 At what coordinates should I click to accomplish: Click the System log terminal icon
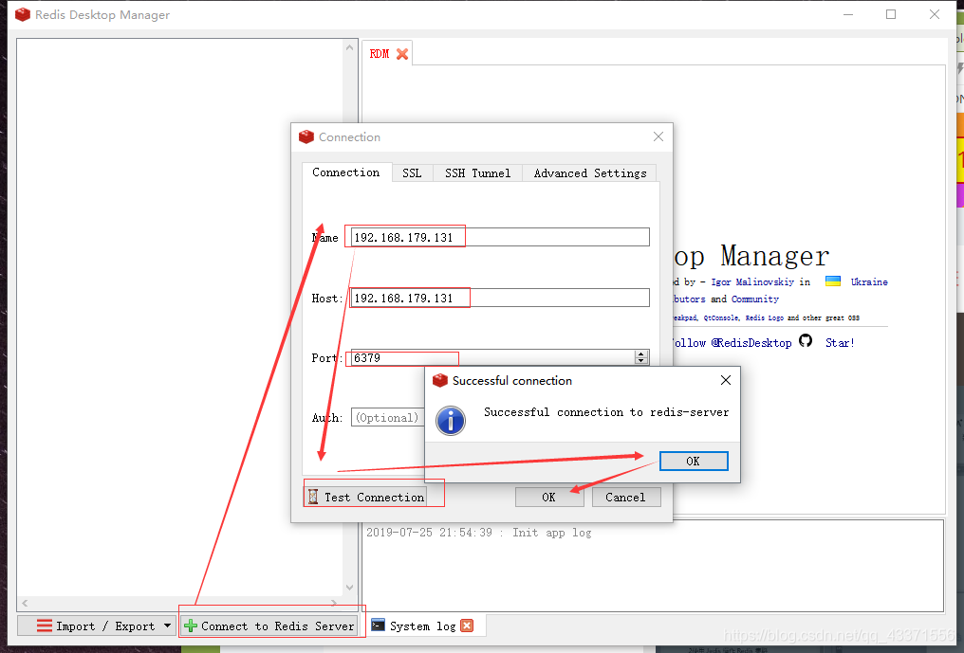coord(378,626)
